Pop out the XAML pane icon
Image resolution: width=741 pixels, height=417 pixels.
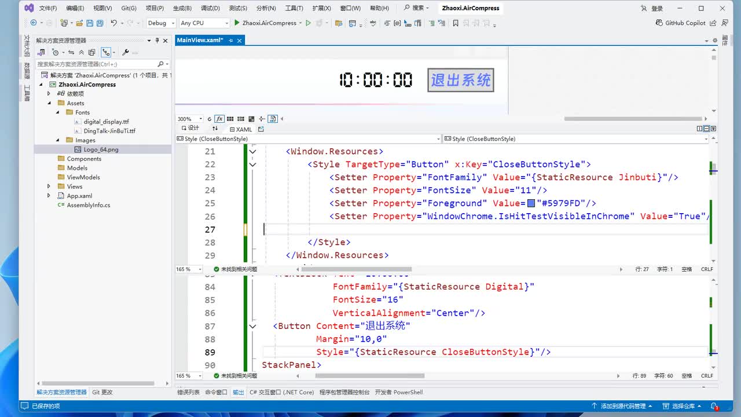click(261, 129)
